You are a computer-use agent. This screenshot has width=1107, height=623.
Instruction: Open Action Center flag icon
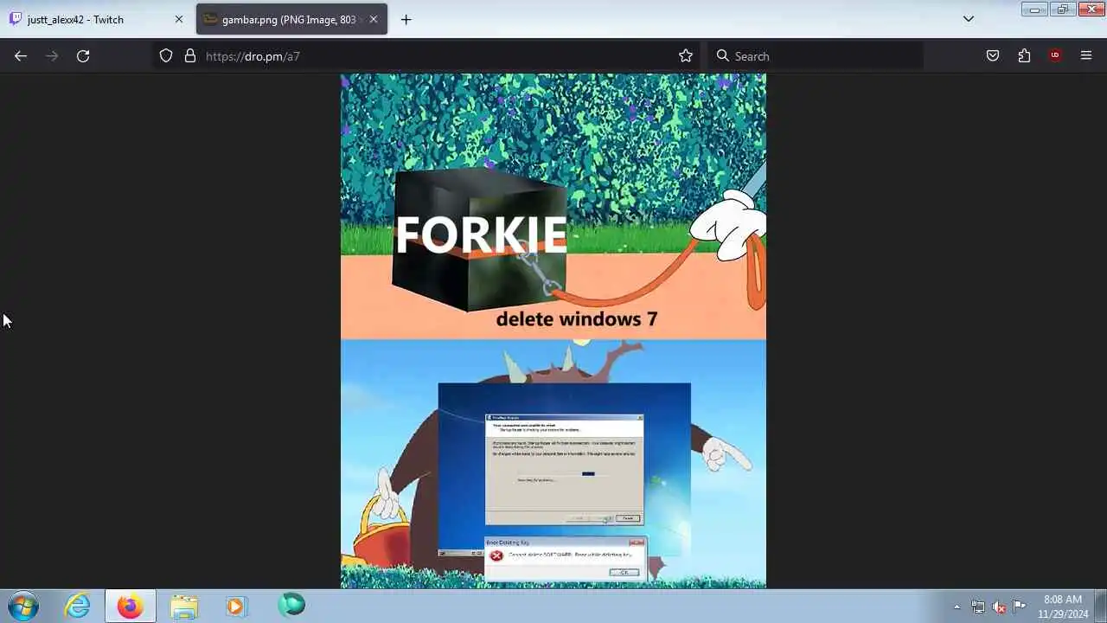point(1020,606)
